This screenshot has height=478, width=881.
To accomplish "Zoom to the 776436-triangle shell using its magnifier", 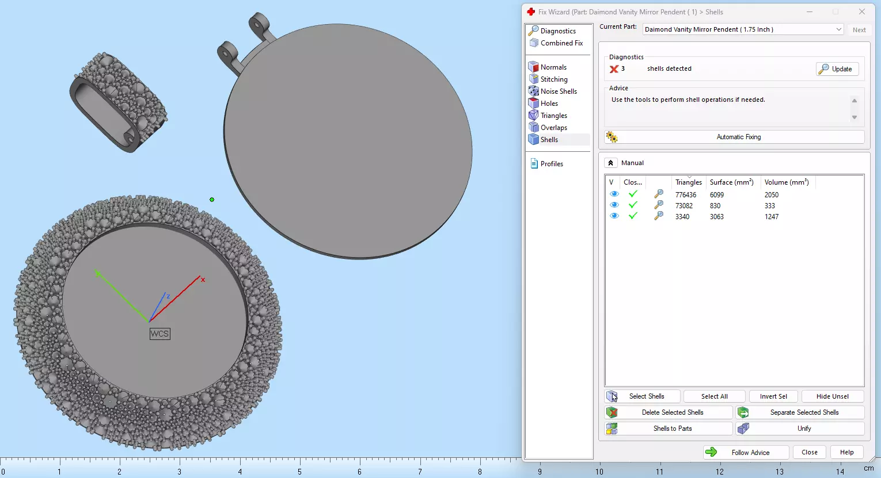I will (659, 194).
